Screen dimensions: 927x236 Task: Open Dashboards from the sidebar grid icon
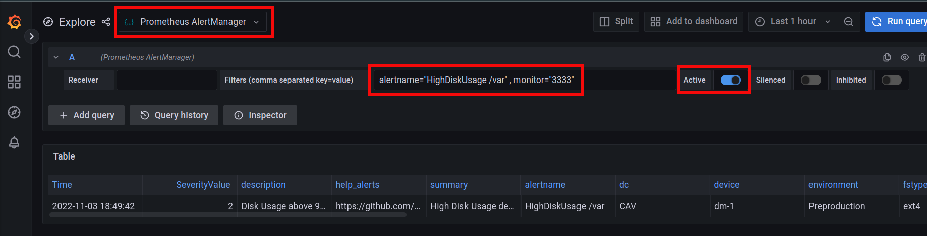14,82
